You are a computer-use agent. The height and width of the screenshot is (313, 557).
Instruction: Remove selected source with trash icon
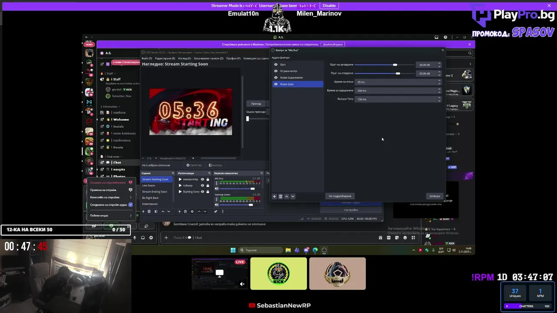pos(185,211)
